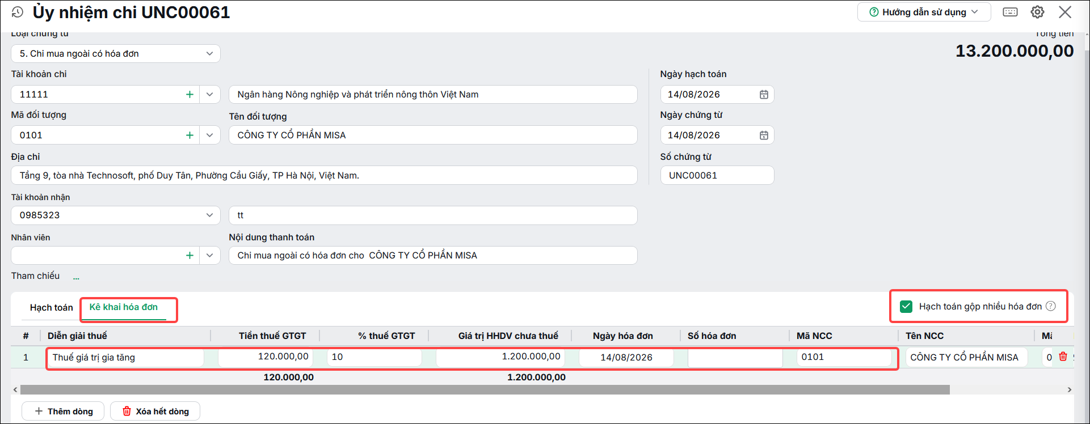Uncheck Hạch toán gộp nhiều hóa đơn checkbox
The width and height of the screenshot is (1090, 424).
pos(906,307)
